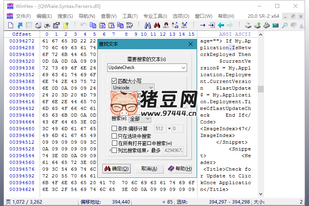Click the disk image backup icon
This screenshot has height=206, width=309.
click(294, 25)
